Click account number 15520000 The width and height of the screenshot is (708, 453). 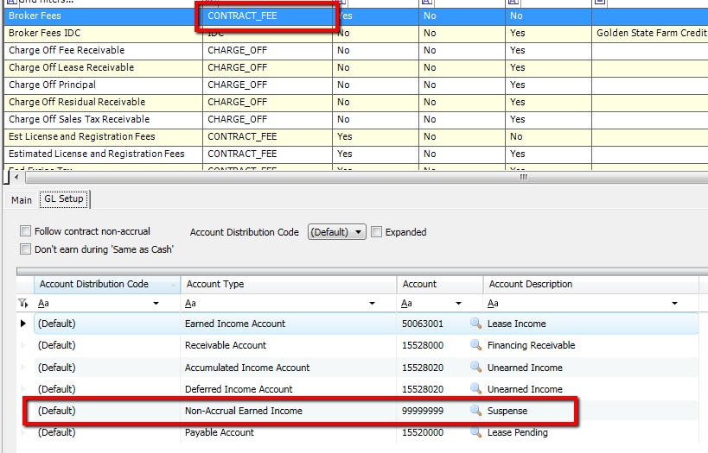(x=423, y=432)
